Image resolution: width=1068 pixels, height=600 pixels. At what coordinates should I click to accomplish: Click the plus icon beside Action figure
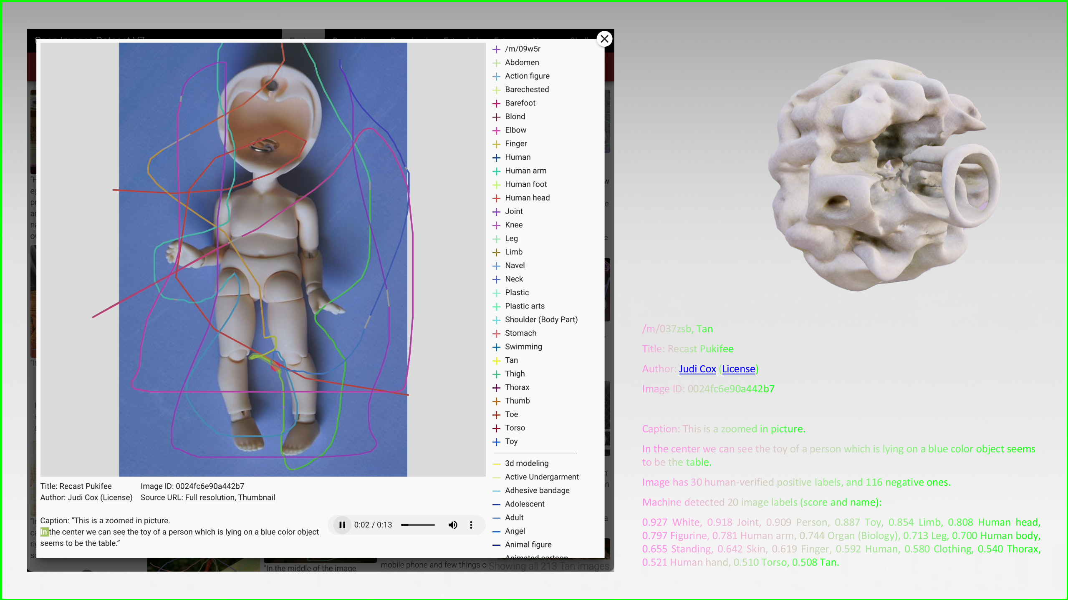tap(496, 76)
